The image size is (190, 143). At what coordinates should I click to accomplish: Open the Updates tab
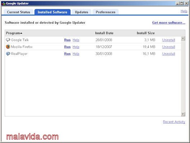[x=82, y=12]
